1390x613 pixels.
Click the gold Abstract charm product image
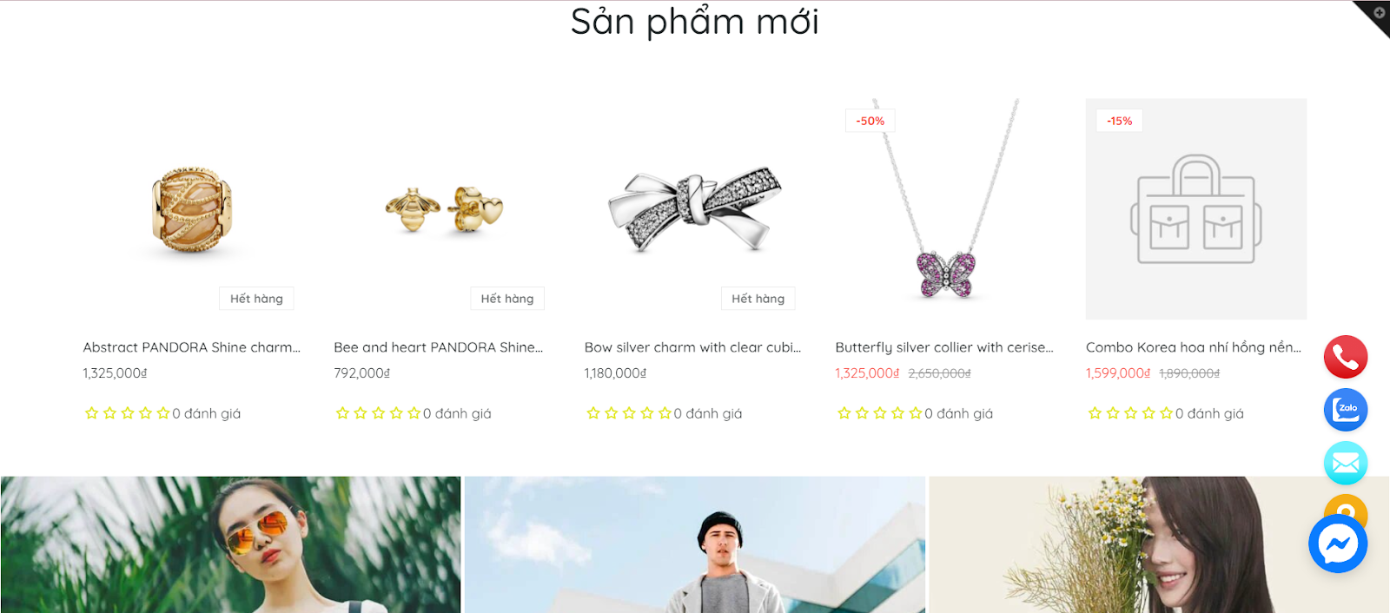[x=192, y=209]
